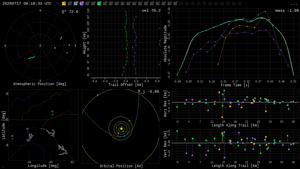Image resolution: width=300 pixels, height=169 pixels.
Task: Toggle the yellow station 01 box
Action: click(x=64, y=4)
